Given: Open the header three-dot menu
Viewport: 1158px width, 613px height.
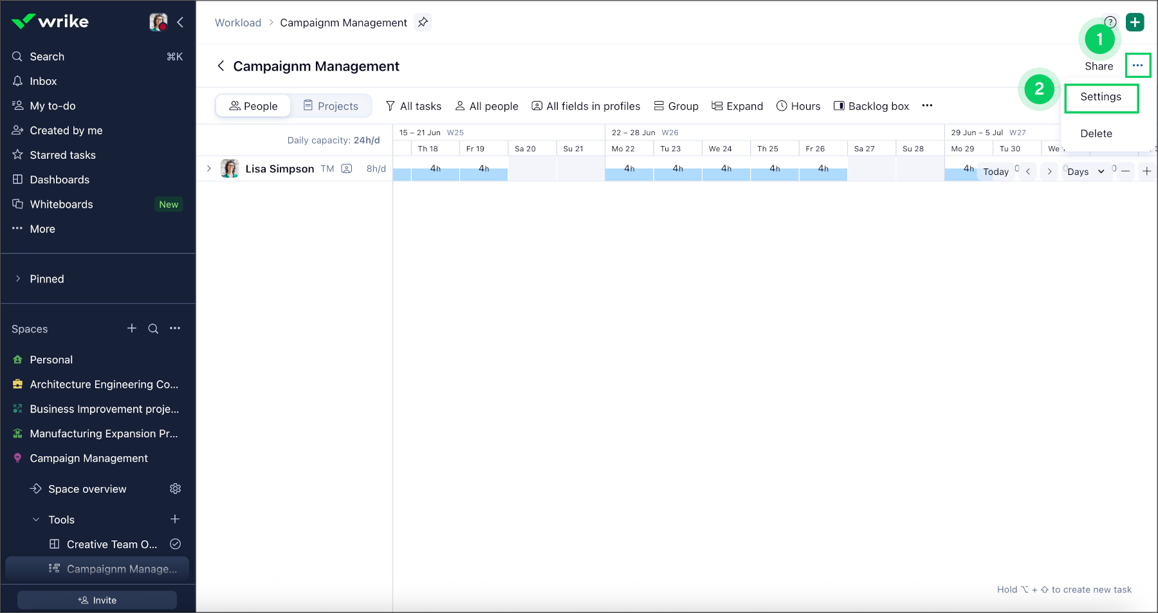Looking at the screenshot, I should click(1138, 66).
